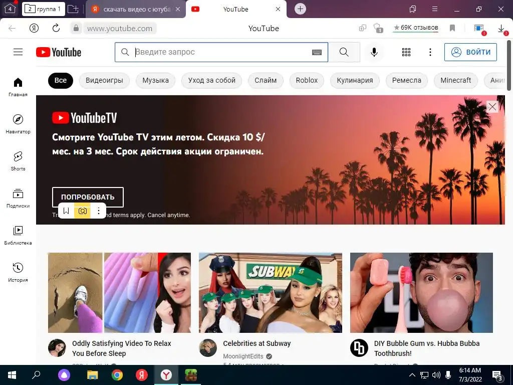Screen dimensions: 513x385
Task: Bookmark this page with ribbon icon
Action: pyautogui.click(x=452, y=28)
